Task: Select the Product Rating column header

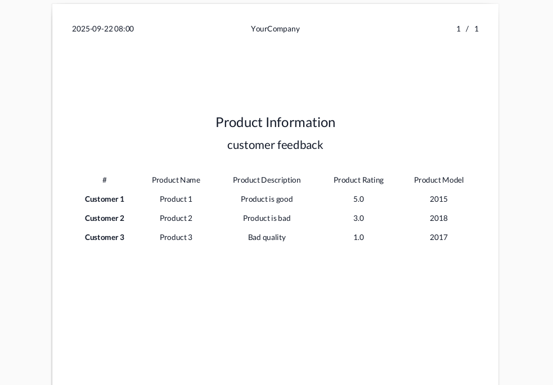Action: tap(358, 180)
